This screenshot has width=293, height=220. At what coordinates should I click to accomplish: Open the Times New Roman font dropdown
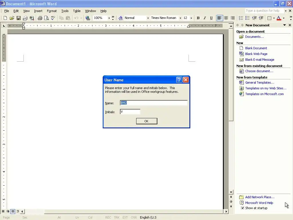[180, 18]
